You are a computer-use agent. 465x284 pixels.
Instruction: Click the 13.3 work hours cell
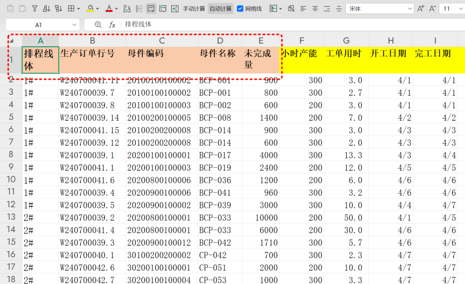pos(346,155)
